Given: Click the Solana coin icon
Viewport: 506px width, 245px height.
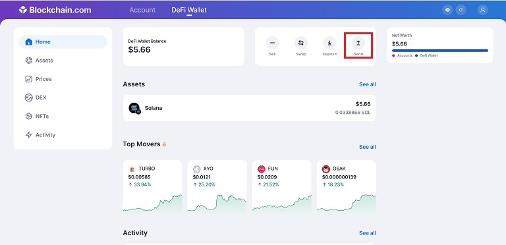Looking at the screenshot, I should click(x=134, y=108).
